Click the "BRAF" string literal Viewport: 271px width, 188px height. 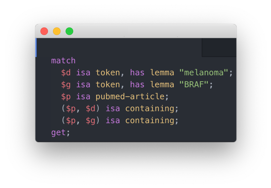[194, 85]
